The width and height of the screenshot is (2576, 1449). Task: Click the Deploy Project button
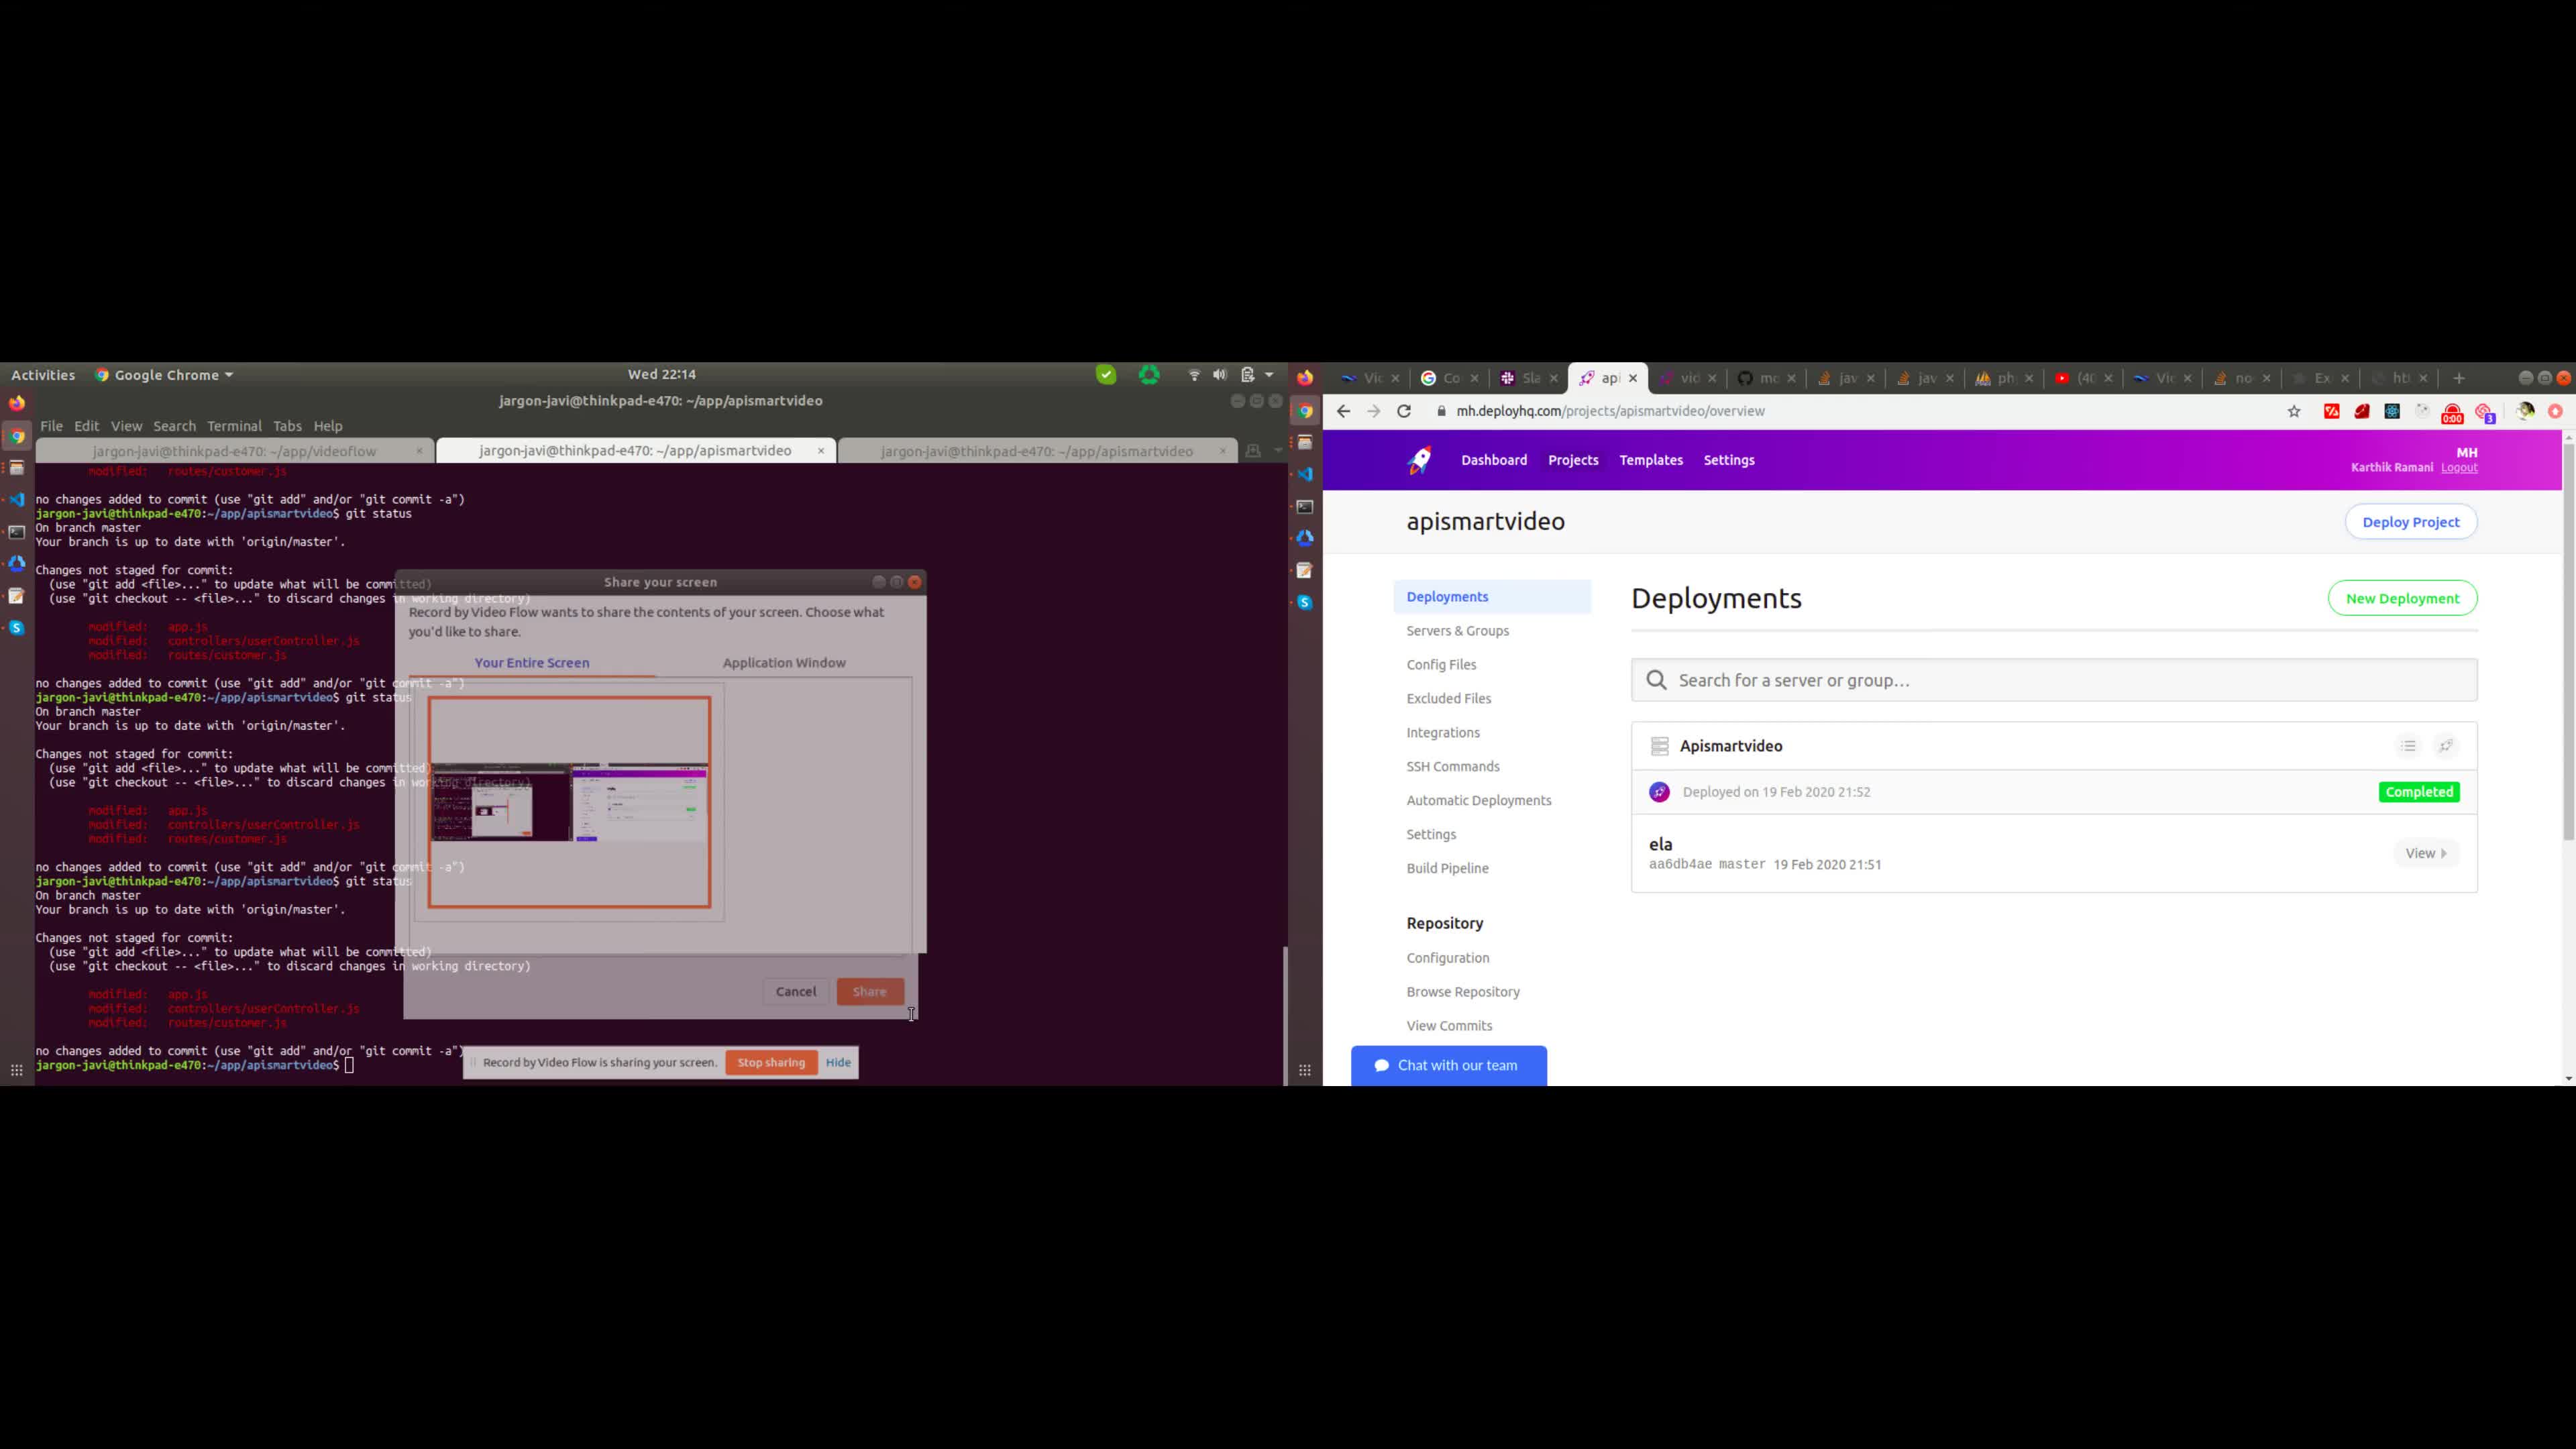[x=2410, y=522]
